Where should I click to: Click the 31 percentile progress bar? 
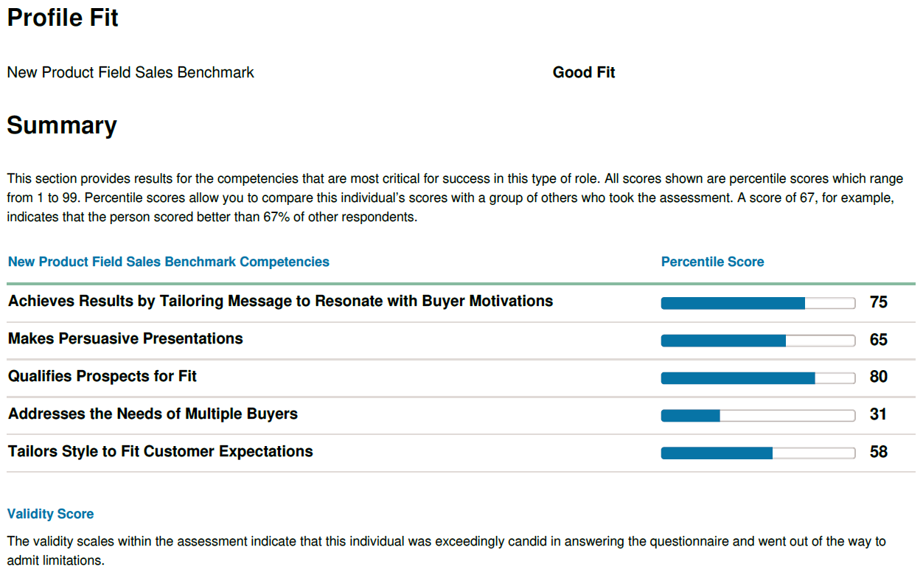coord(758,416)
